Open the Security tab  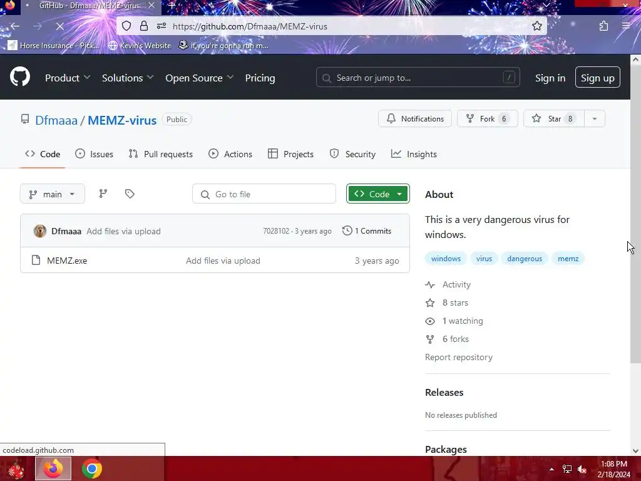click(x=352, y=154)
